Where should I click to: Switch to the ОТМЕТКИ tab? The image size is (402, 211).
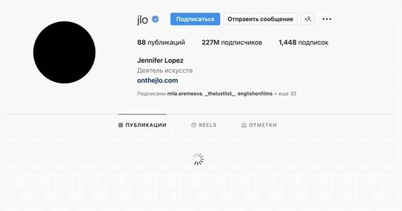click(x=259, y=125)
